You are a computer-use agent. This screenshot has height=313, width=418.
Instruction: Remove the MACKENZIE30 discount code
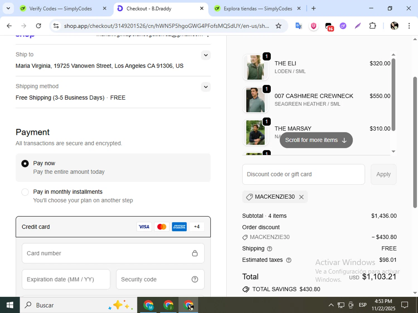pos(301,197)
